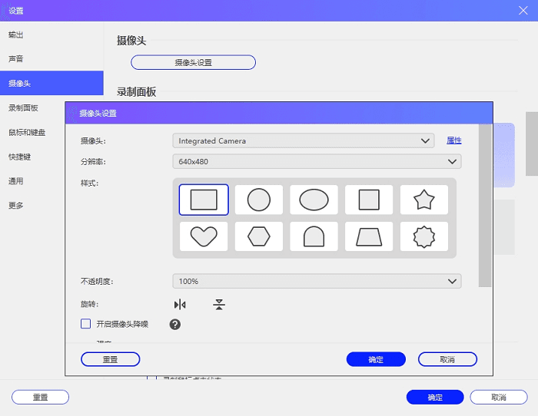
Task: Choose the ellipse camera shape style
Action: click(x=314, y=200)
